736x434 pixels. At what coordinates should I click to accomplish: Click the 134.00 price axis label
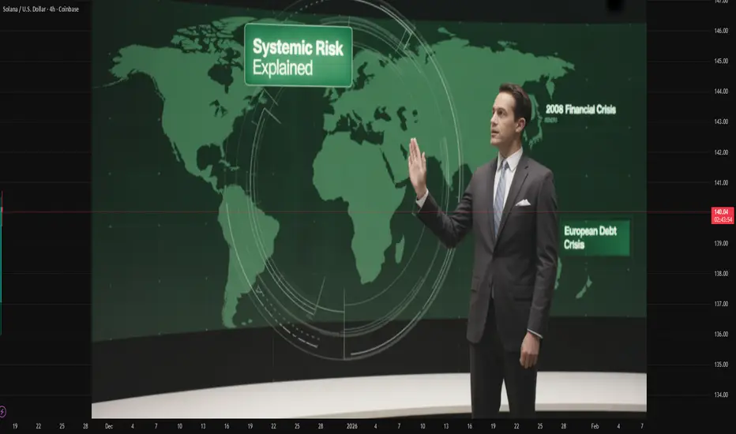721,395
